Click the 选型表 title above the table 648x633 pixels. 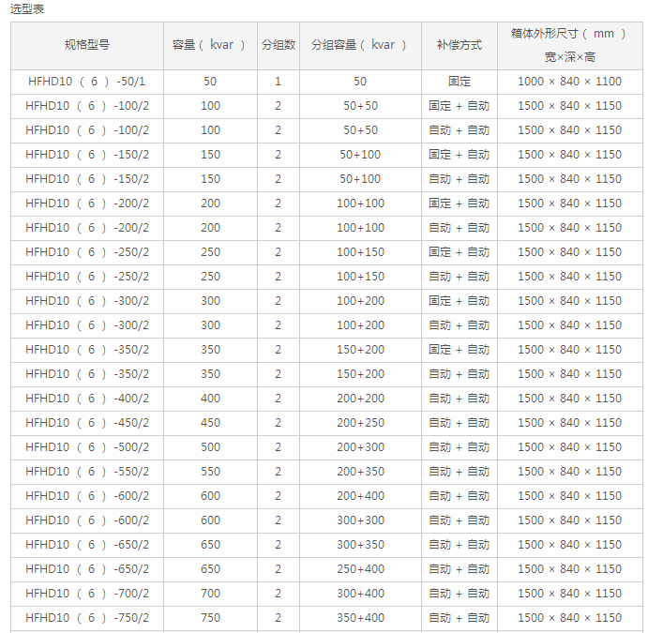[27, 8]
